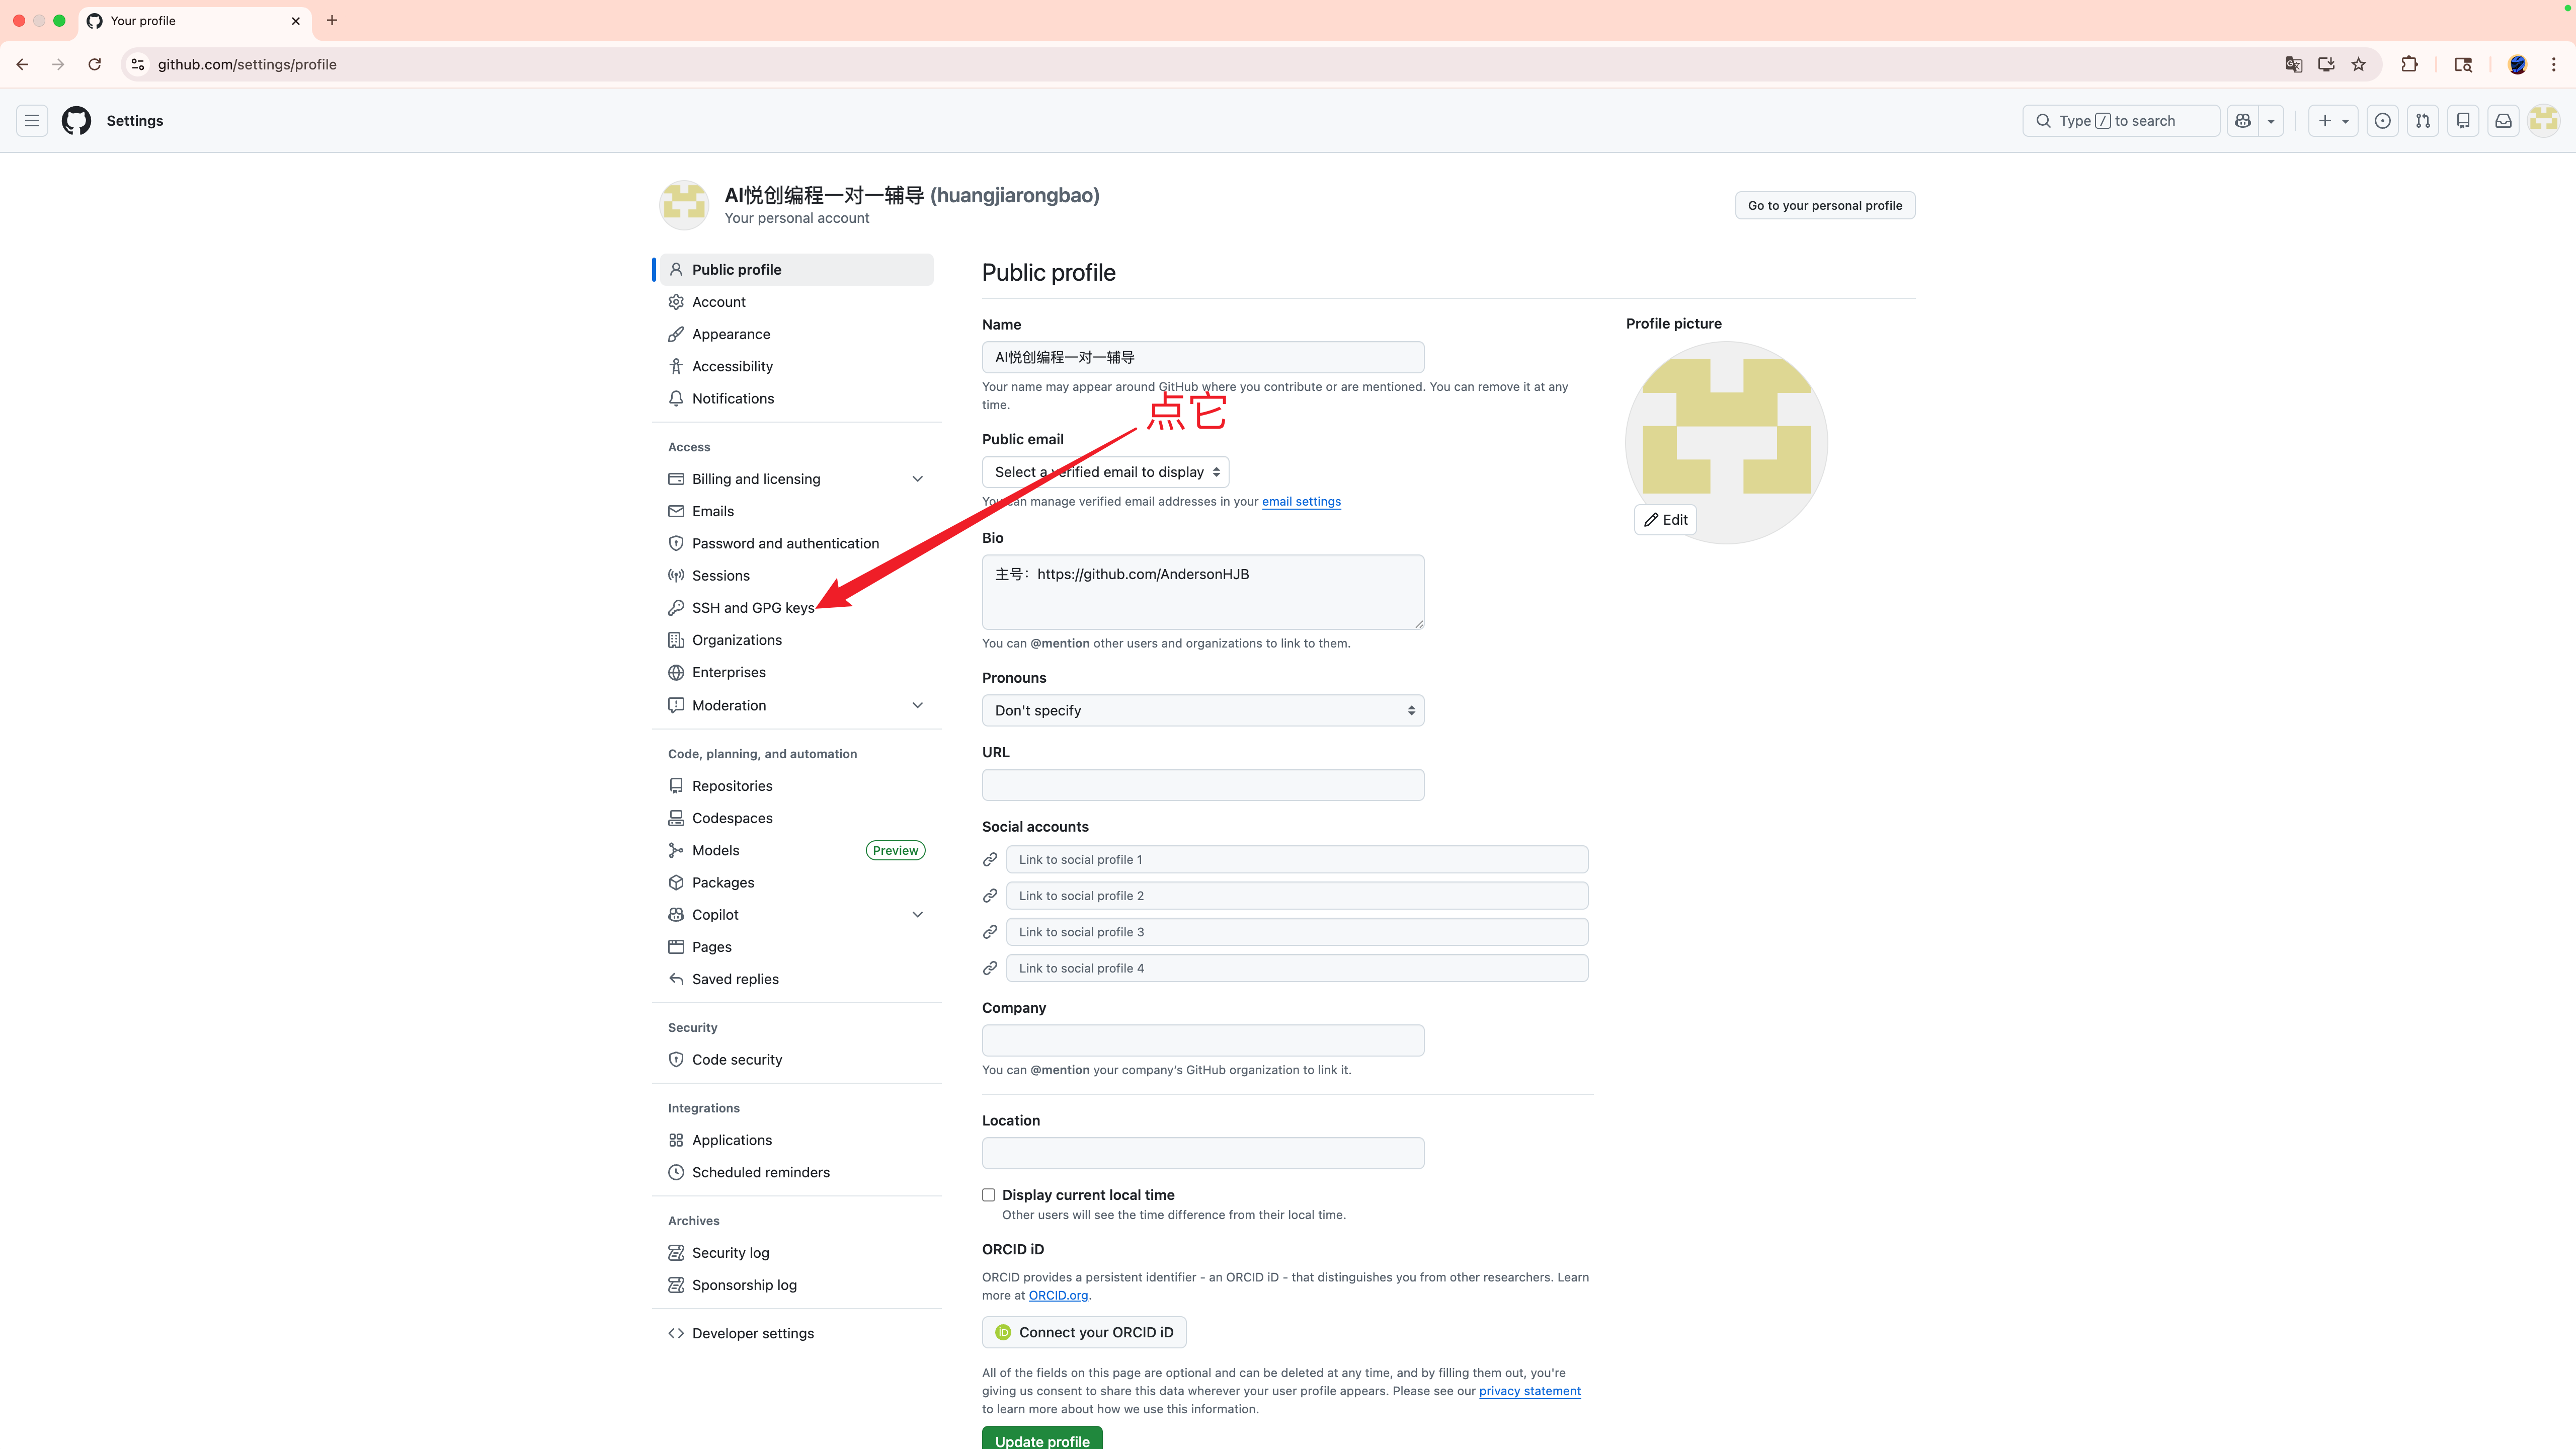Image resolution: width=2576 pixels, height=1449 pixels.
Task: Open Sessions settings
Action: 797,575
